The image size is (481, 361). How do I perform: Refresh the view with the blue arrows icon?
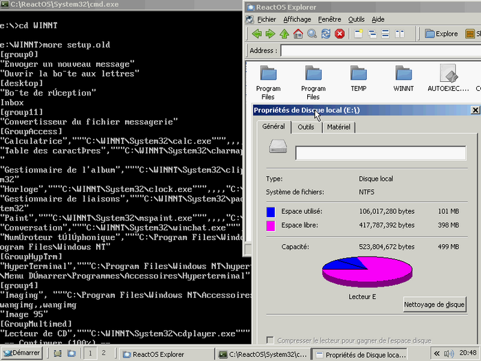(x=326, y=33)
